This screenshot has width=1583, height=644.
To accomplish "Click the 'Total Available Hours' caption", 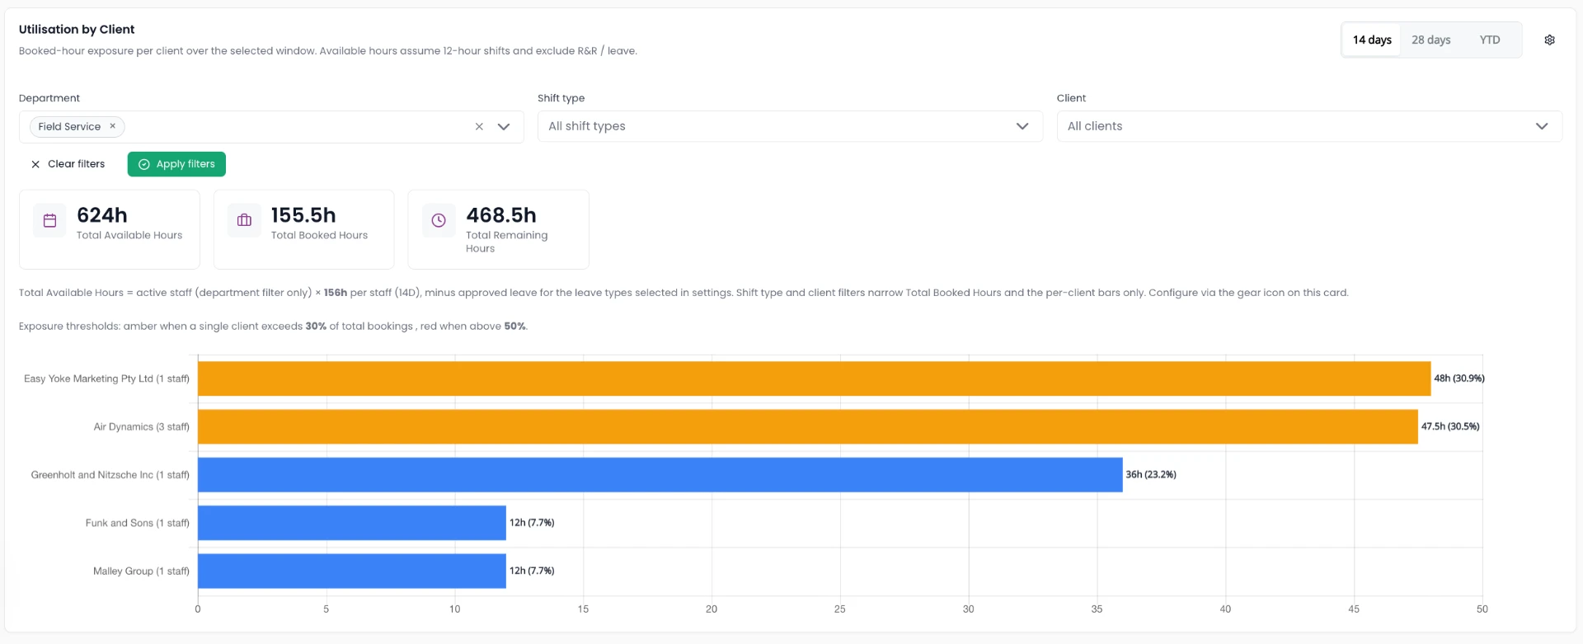I will pos(129,235).
